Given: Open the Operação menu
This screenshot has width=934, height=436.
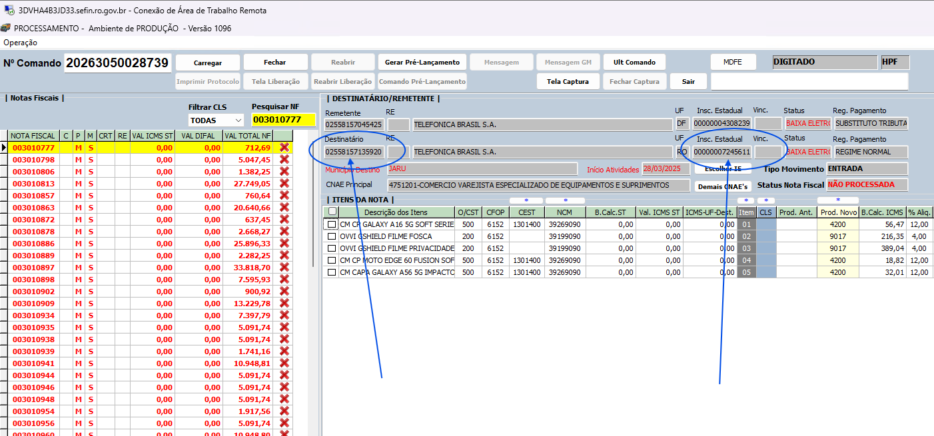Looking at the screenshot, I should [x=21, y=43].
